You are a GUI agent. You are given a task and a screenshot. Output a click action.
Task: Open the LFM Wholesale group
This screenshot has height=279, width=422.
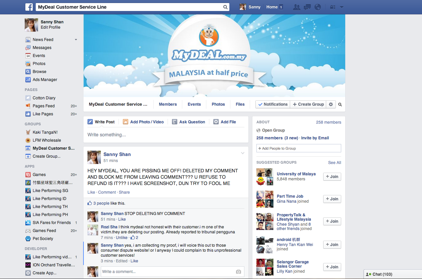(x=47, y=140)
